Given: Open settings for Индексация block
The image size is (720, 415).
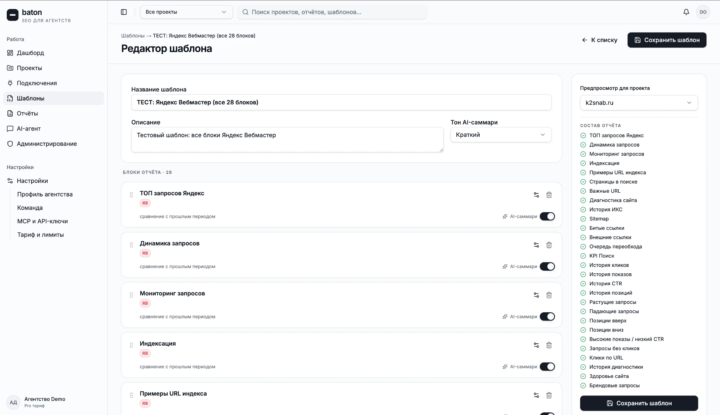Looking at the screenshot, I should (x=536, y=345).
